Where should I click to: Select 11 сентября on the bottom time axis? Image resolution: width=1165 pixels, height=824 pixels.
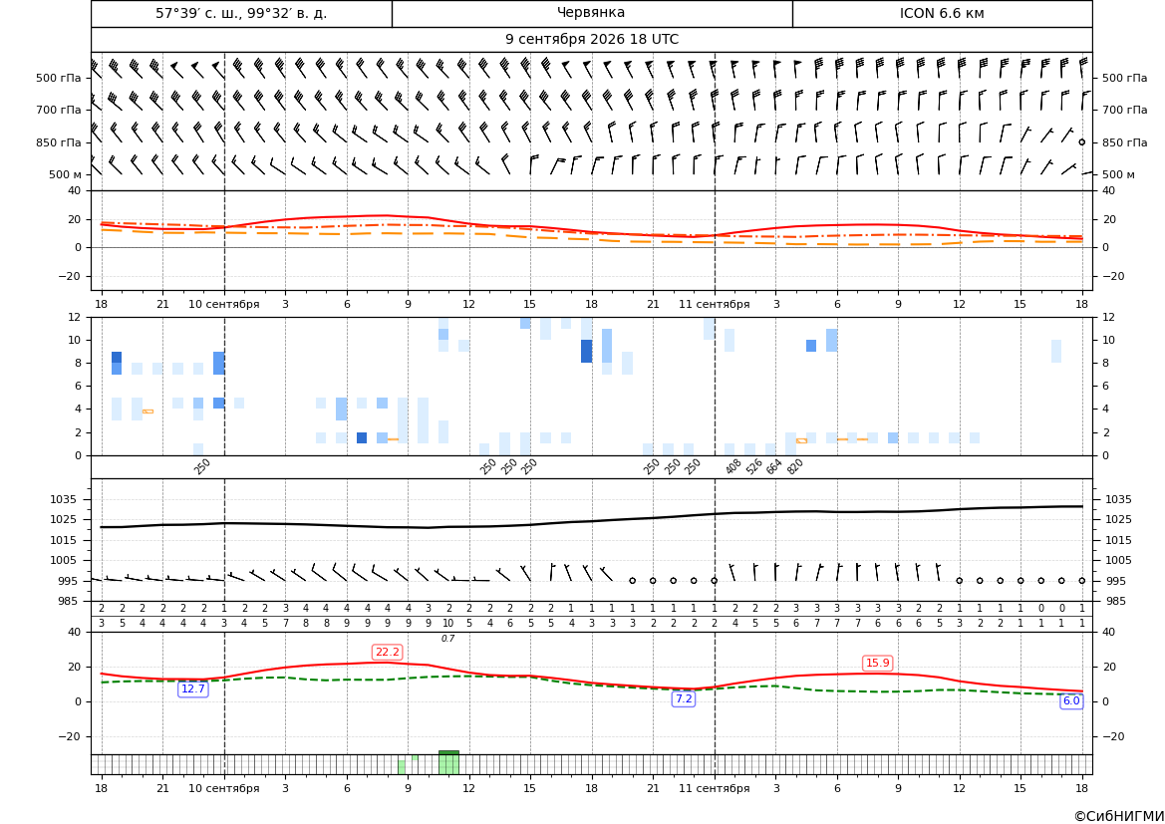pos(714,788)
